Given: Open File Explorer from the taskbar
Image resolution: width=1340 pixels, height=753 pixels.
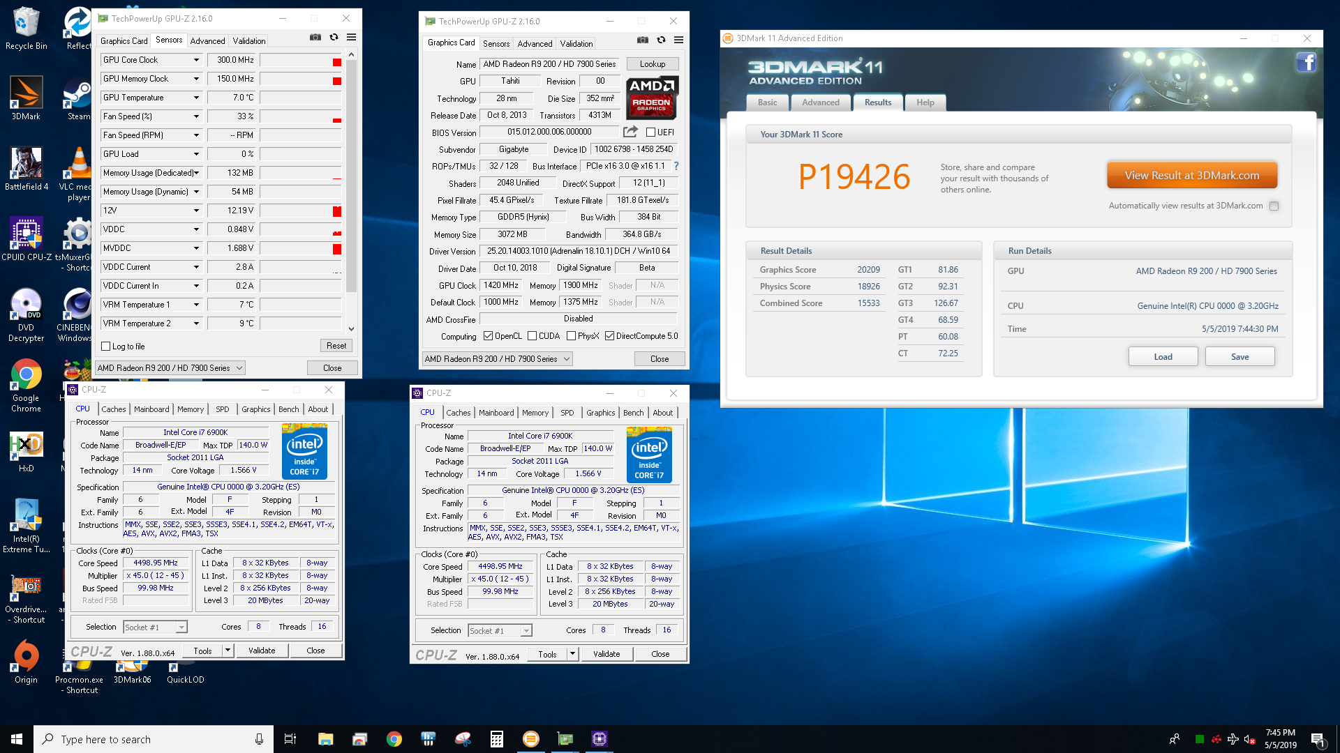Looking at the screenshot, I should coord(325,739).
